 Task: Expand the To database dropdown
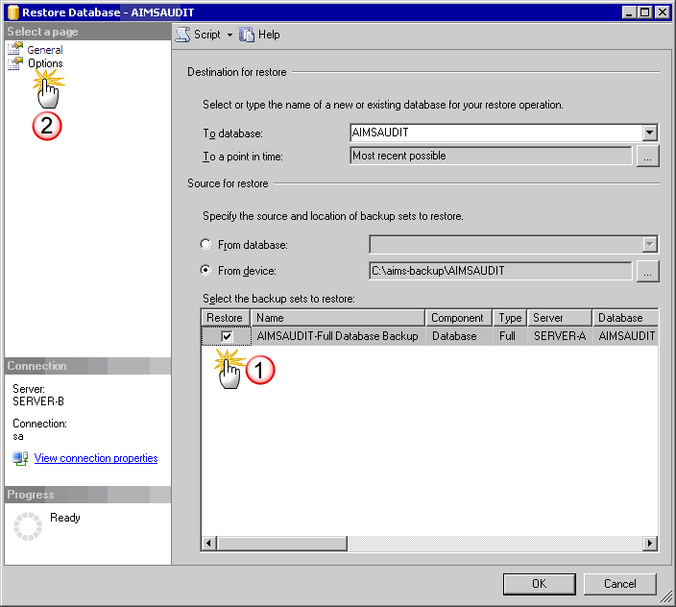pos(650,134)
